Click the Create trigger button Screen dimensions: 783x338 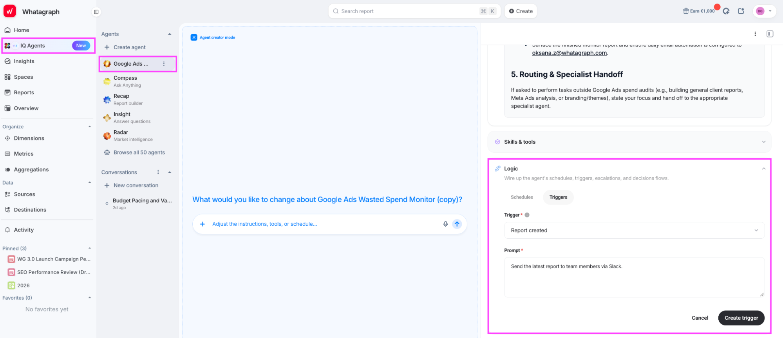click(741, 318)
